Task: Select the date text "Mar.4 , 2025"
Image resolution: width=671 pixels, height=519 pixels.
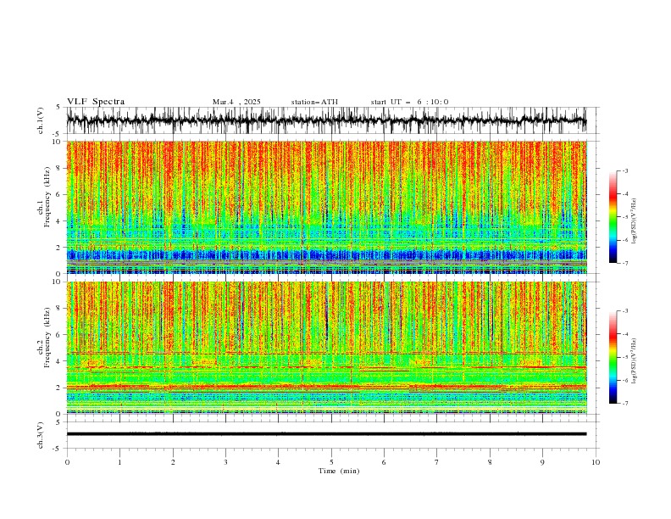Action: (236, 102)
